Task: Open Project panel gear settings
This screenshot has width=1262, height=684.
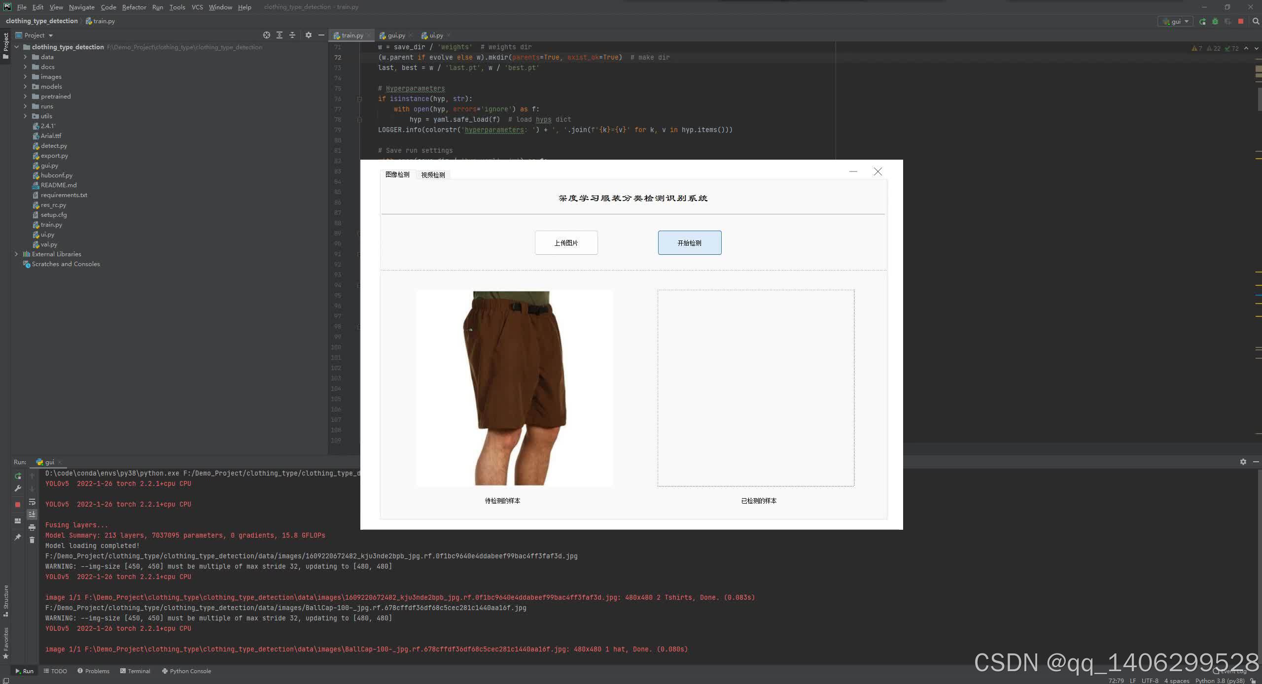Action: pyautogui.click(x=309, y=35)
